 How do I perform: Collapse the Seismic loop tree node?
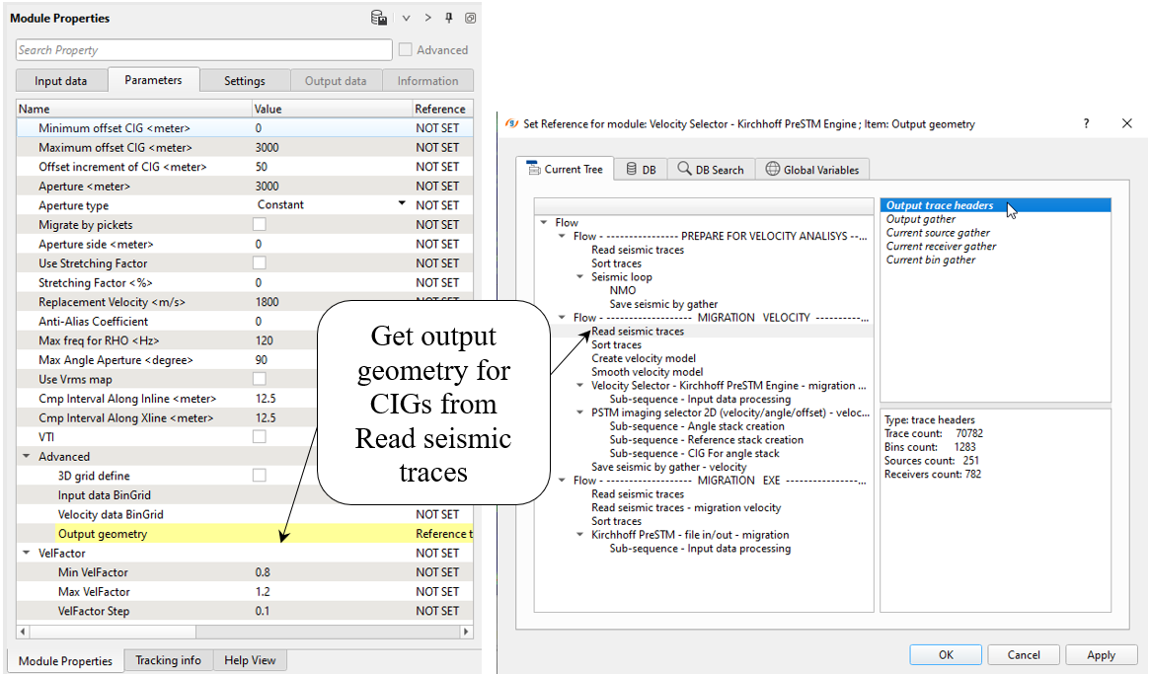point(579,277)
